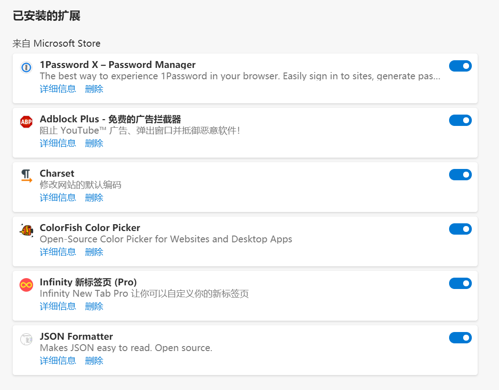Switch off Infinity 新标签页 (Pro) toggle
499x390 pixels.
tap(460, 283)
